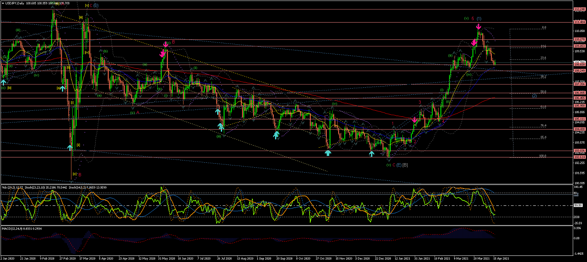Select the 109.853 price level label
Viewport: 587px width, 262px height.
pyautogui.click(x=580, y=46)
